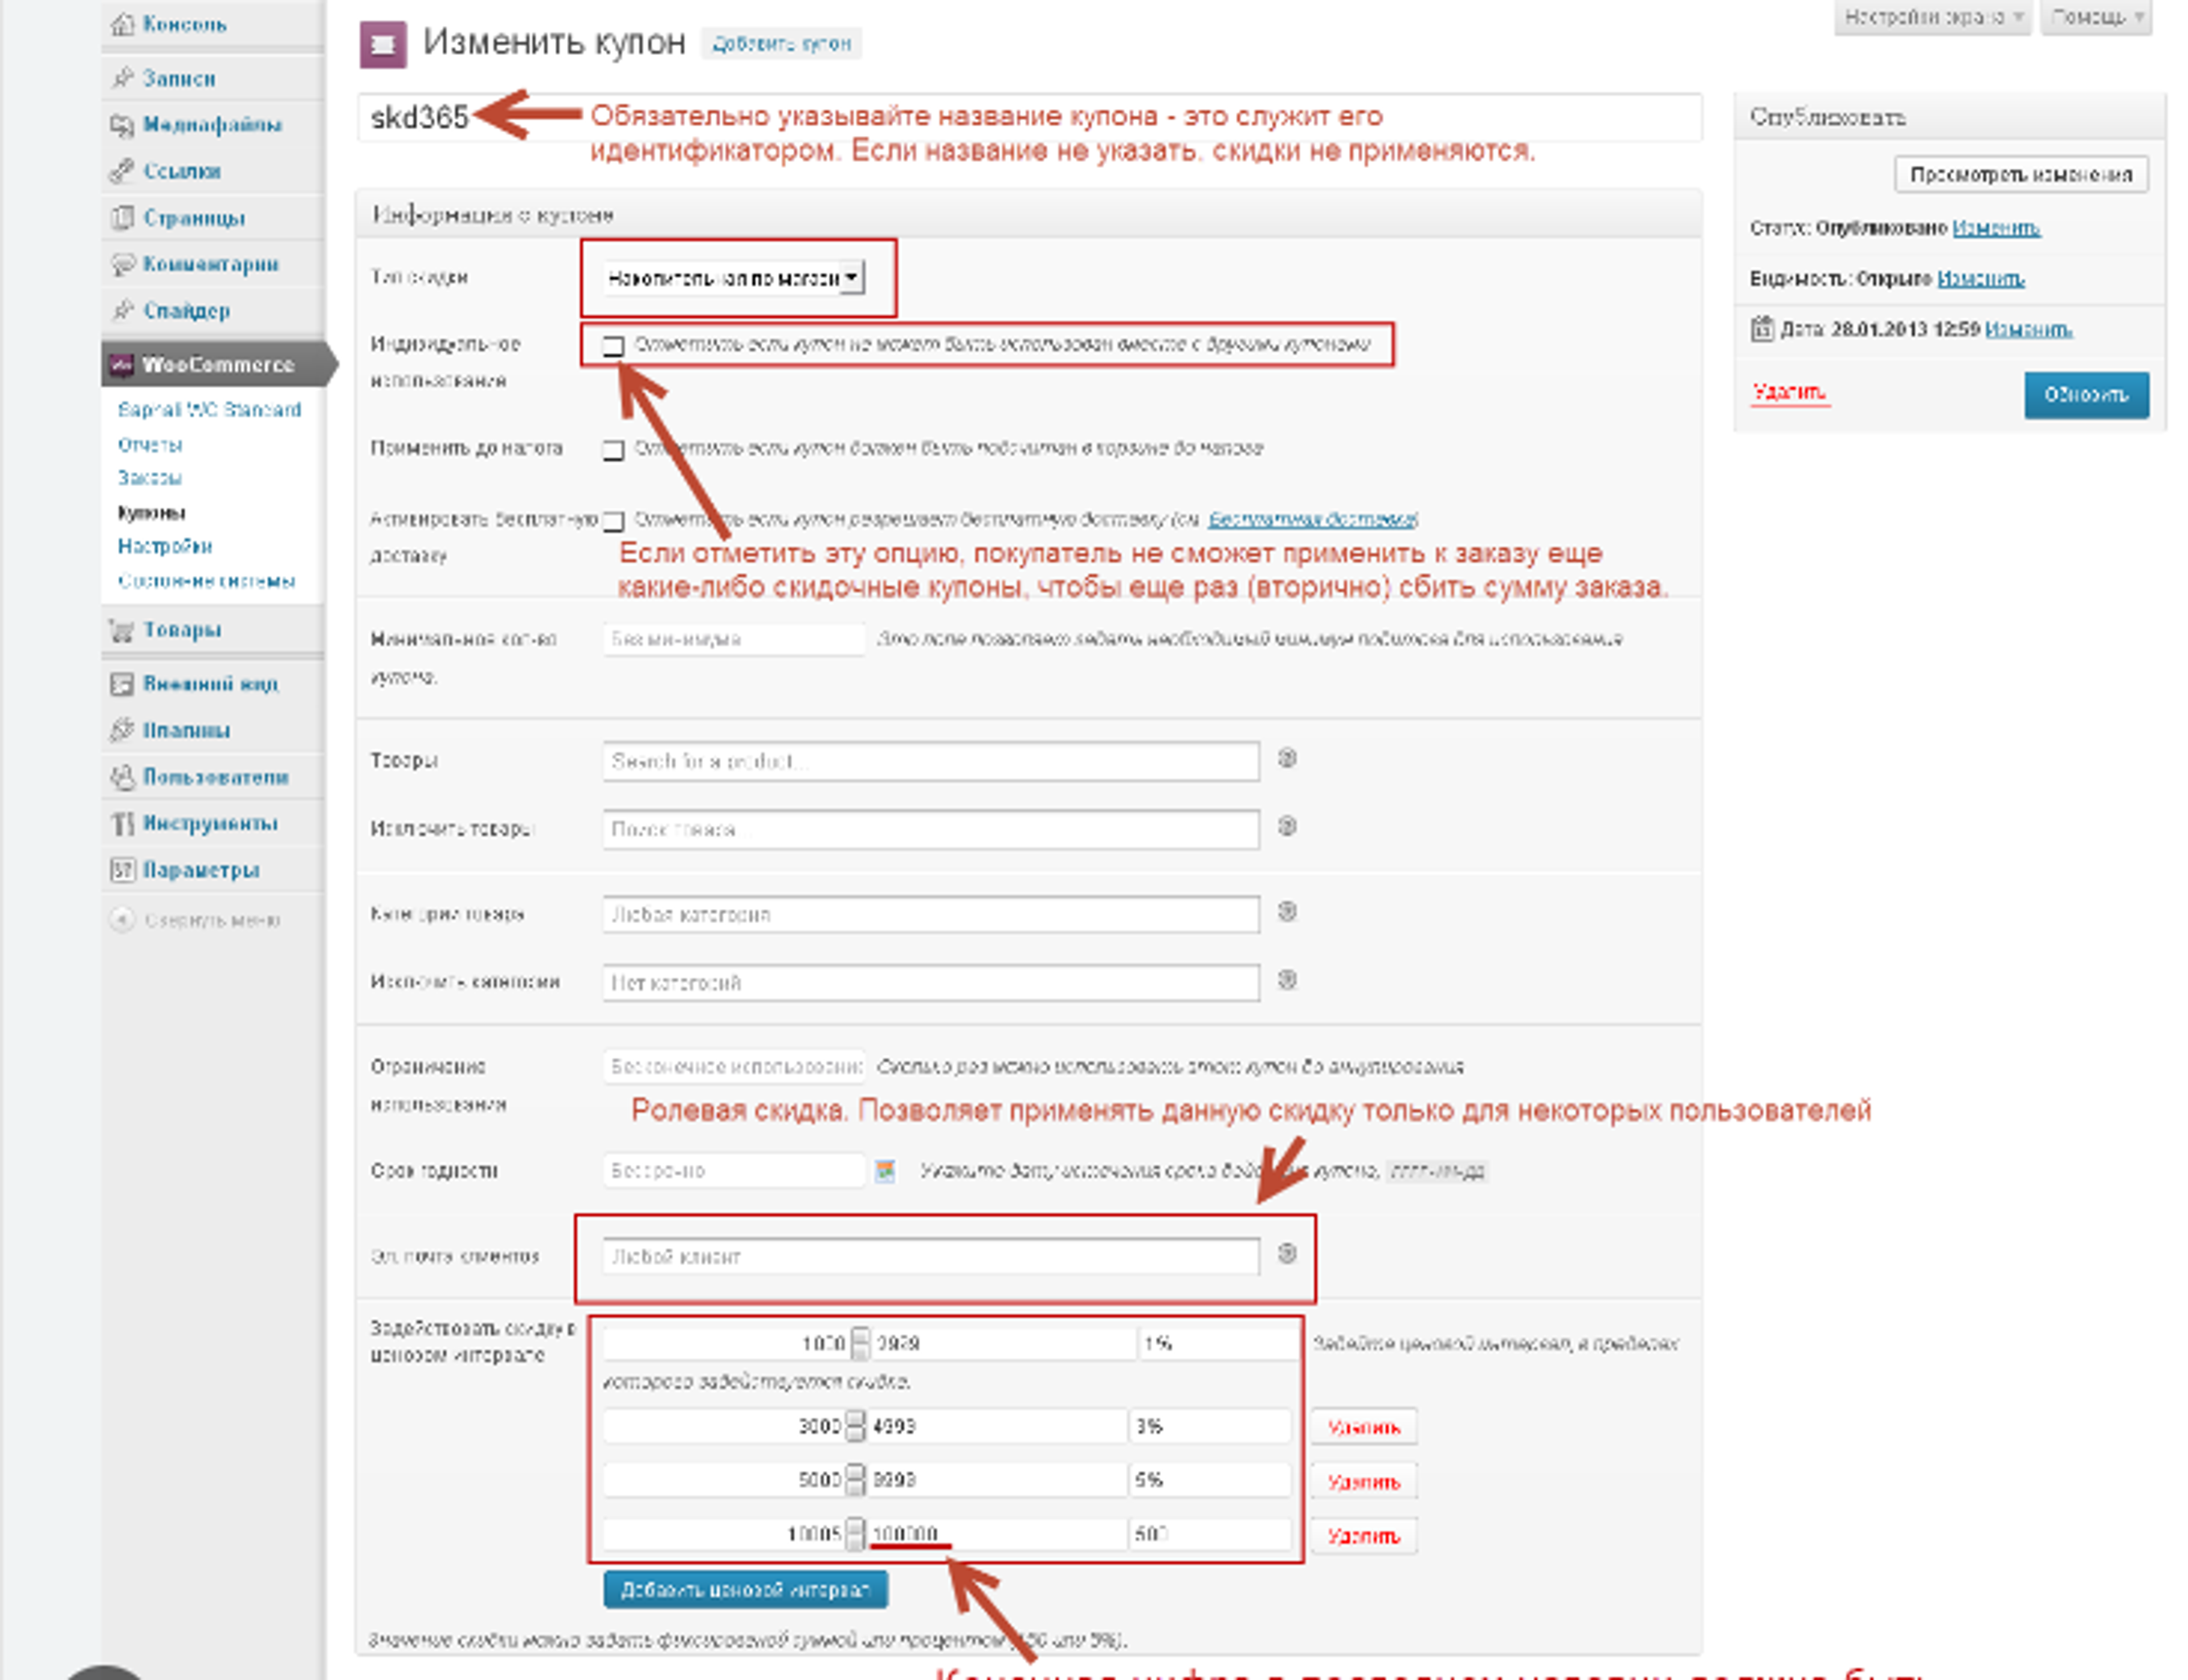Click Добавить ценовой интервал button
2188x1680 pixels.
[x=745, y=1589]
